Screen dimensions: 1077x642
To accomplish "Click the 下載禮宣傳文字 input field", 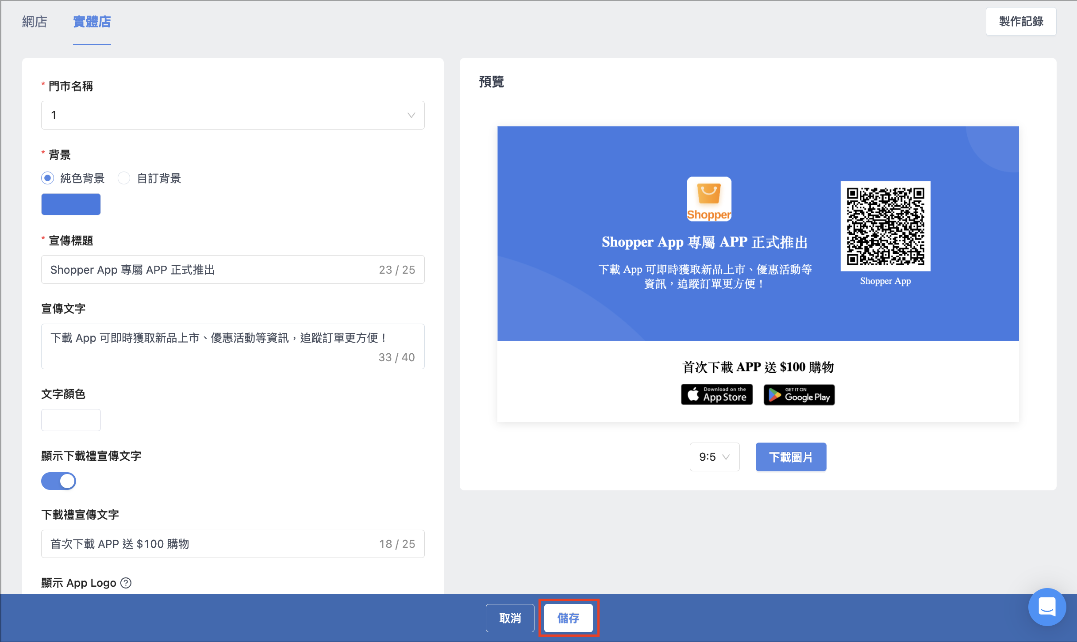I will tap(233, 544).
